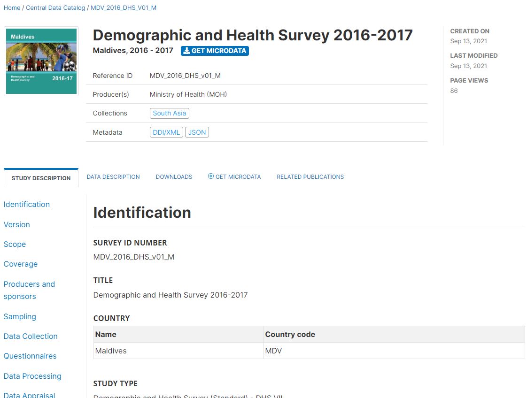This screenshot has width=527, height=398.
Task: Switch to the Data Description tab
Action: click(x=113, y=177)
